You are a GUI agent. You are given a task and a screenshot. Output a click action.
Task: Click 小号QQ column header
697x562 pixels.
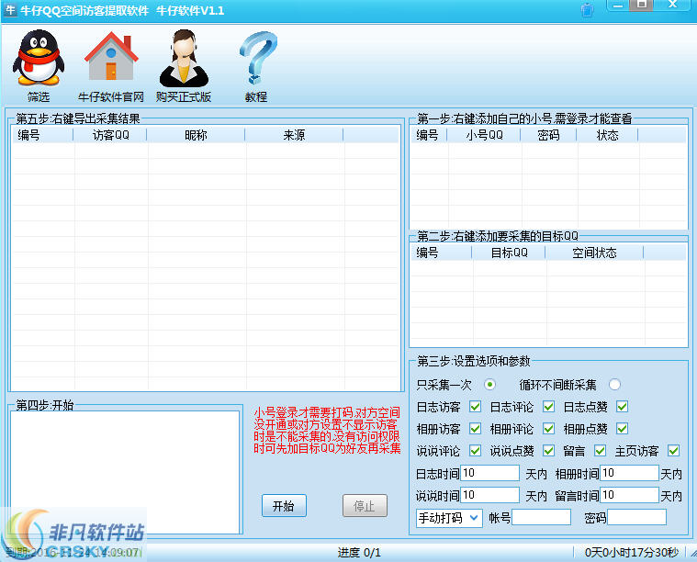tap(484, 135)
